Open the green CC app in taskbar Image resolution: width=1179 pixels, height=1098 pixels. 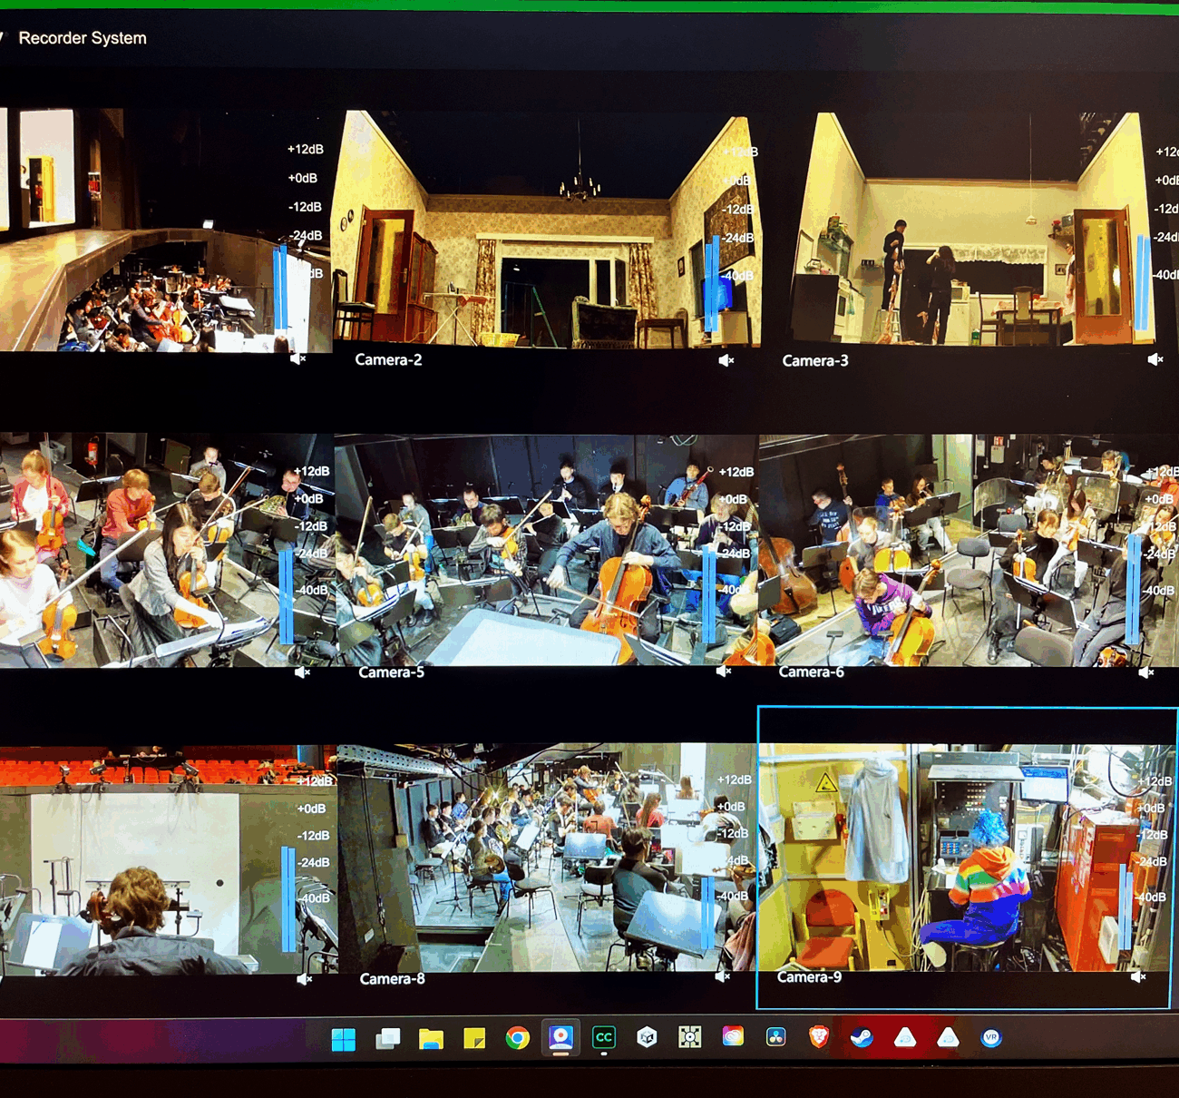(x=604, y=1037)
